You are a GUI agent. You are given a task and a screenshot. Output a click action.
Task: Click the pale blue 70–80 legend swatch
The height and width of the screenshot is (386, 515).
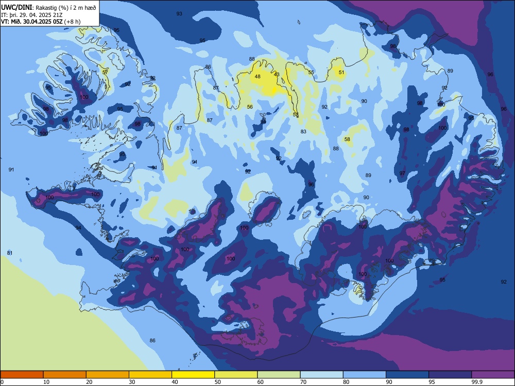(x=321, y=375)
